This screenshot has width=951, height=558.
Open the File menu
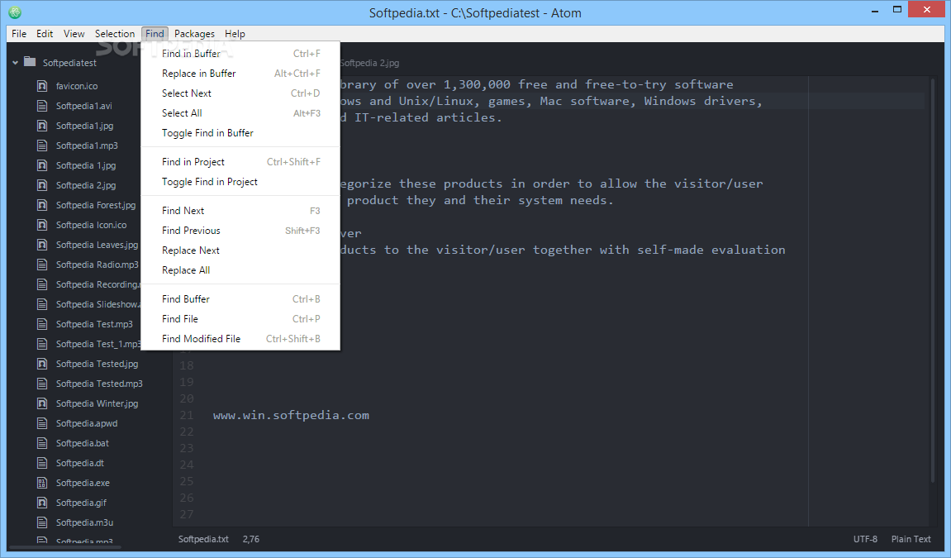(19, 33)
